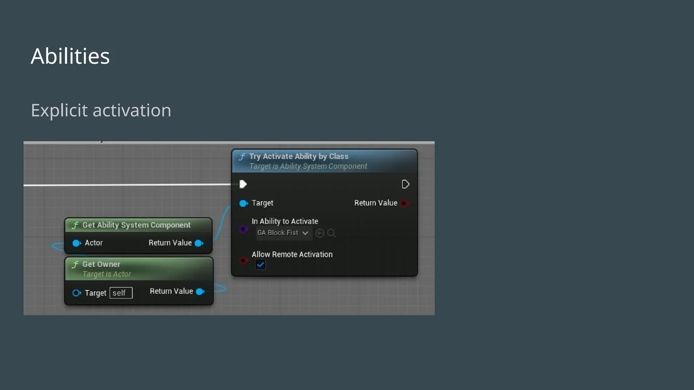Click the 'Allow Remote Activation' label

(x=292, y=254)
